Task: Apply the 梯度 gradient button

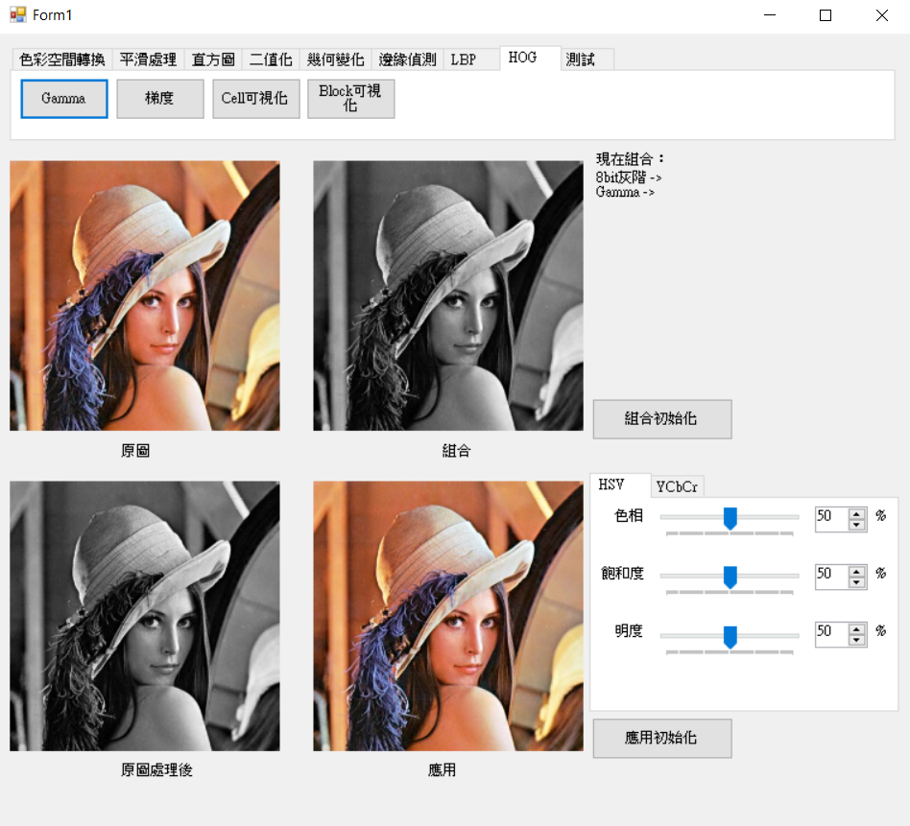Action: click(160, 99)
